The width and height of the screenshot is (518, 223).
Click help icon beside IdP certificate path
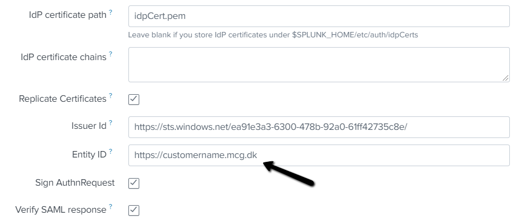click(111, 11)
